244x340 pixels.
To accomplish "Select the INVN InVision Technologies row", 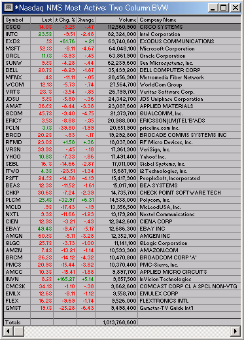I will click(122, 279).
